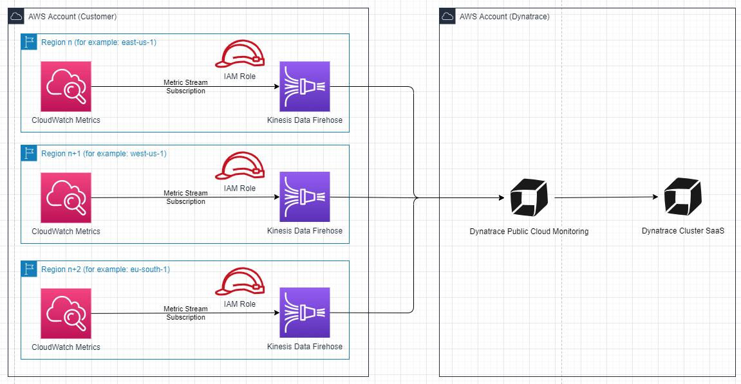This screenshot has width=741, height=384.
Task: Select 'CloudWatch Metrics' caption in Region n+2
Action: tap(66, 347)
